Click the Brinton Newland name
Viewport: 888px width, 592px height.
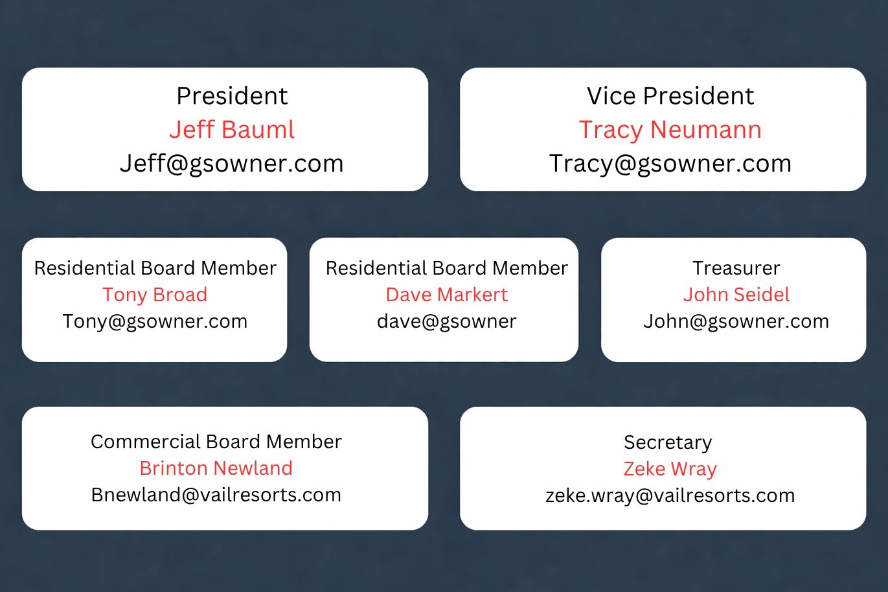click(216, 468)
